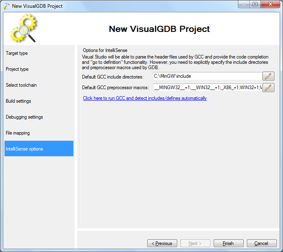Click the VisualGDB gears logo

(23, 28)
